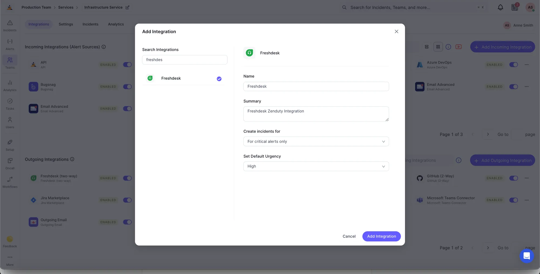Switch to the Integrations tab
Screen dimensions: 540x274
click(39, 24)
